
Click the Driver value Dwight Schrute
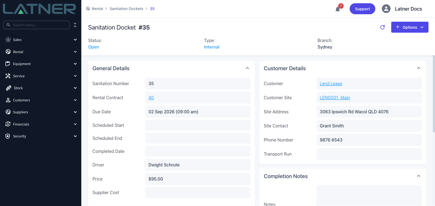coord(164,165)
